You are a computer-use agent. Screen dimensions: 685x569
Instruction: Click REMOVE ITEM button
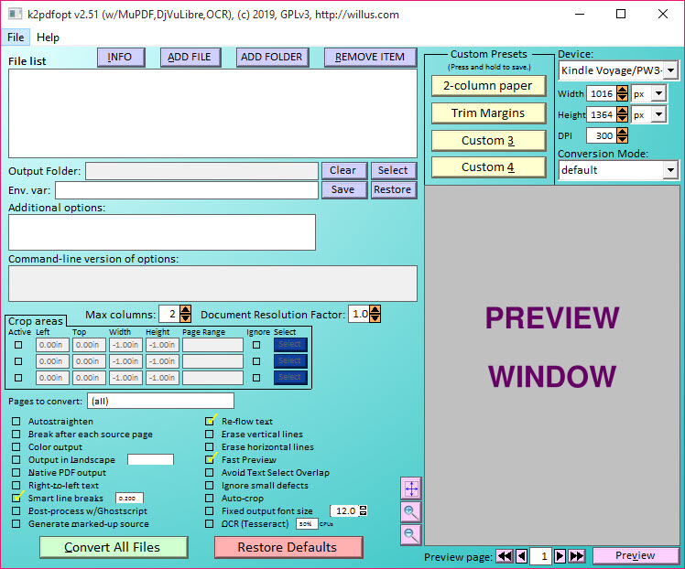(x=371, y=57)
